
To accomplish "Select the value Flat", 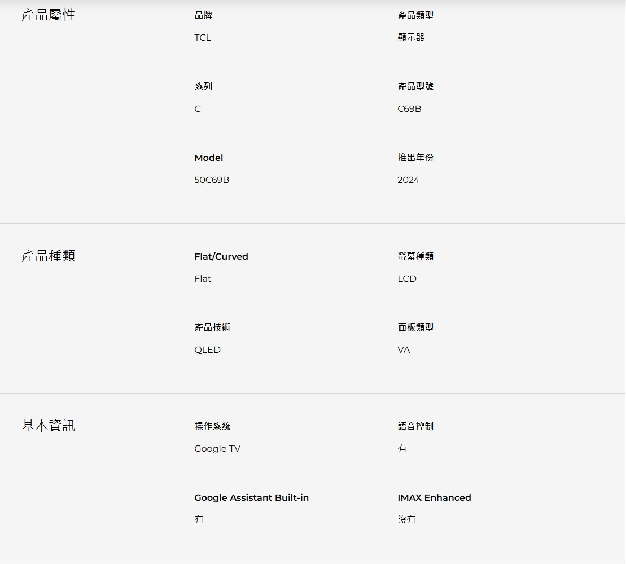I will (x=203, y=278).
